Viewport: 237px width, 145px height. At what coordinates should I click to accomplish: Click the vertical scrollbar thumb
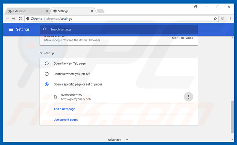[232, 117]
